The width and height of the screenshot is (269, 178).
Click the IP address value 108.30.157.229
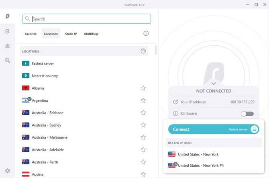coord(242,102)
